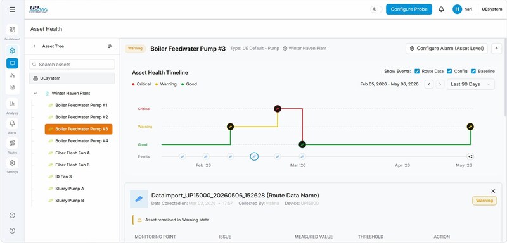Open the hierarchy sidebar icon

point(12,75)
